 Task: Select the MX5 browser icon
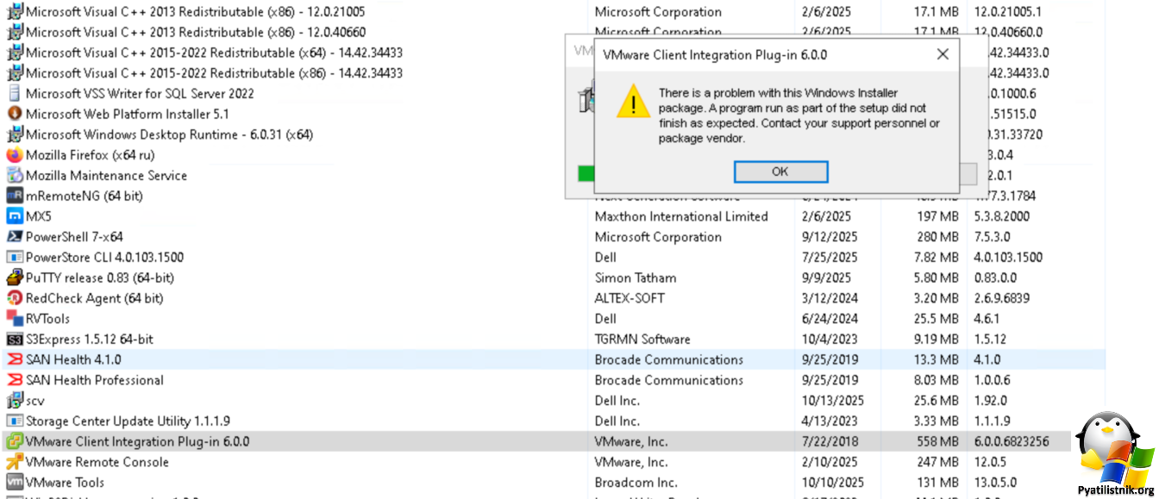[x=15, y=216]
